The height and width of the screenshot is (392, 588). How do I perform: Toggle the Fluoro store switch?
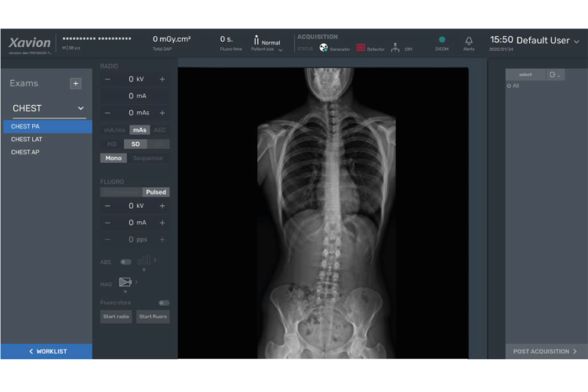(164, 303)
